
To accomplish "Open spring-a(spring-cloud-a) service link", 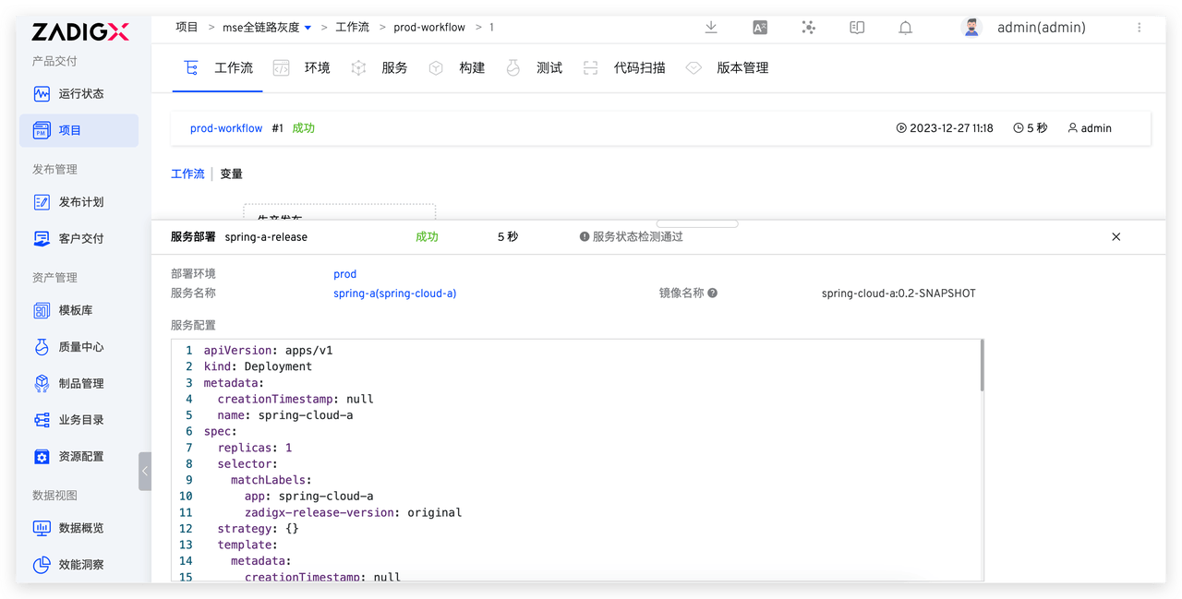I will pos(394,293).
